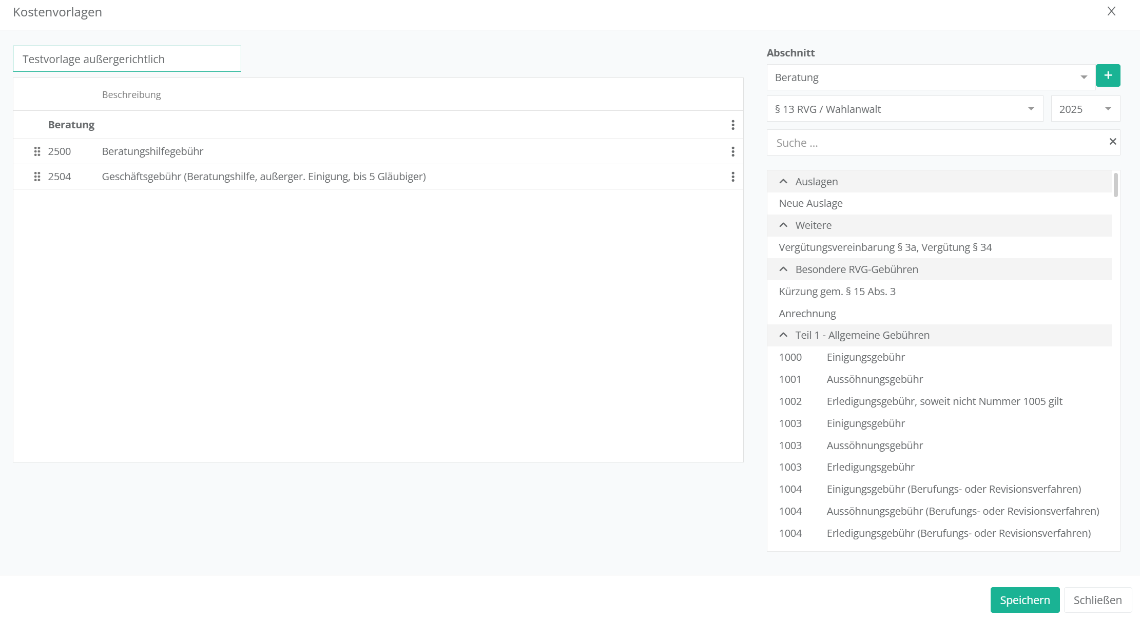
Task: Click drag handle of row 2500
Action: [37, 151]
